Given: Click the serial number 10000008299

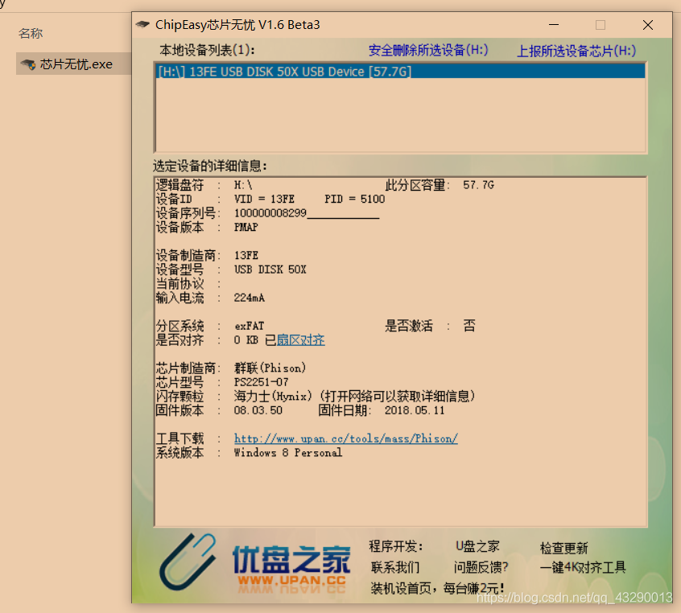Looking at the screenshot, I should (270, 213).
